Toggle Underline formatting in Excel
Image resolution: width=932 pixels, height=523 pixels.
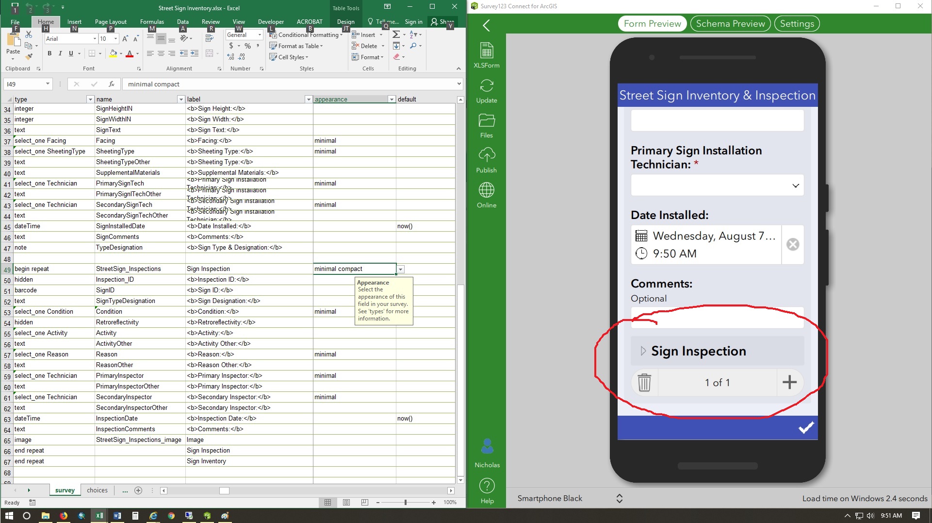(71, 53)
